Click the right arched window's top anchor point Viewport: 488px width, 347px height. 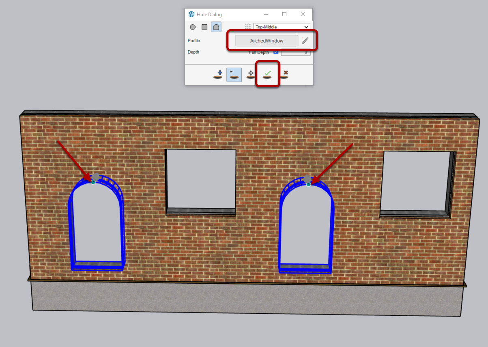tap(308, 184)
